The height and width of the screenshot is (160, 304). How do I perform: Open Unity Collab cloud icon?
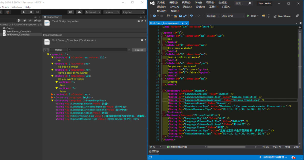click(79, 12)
